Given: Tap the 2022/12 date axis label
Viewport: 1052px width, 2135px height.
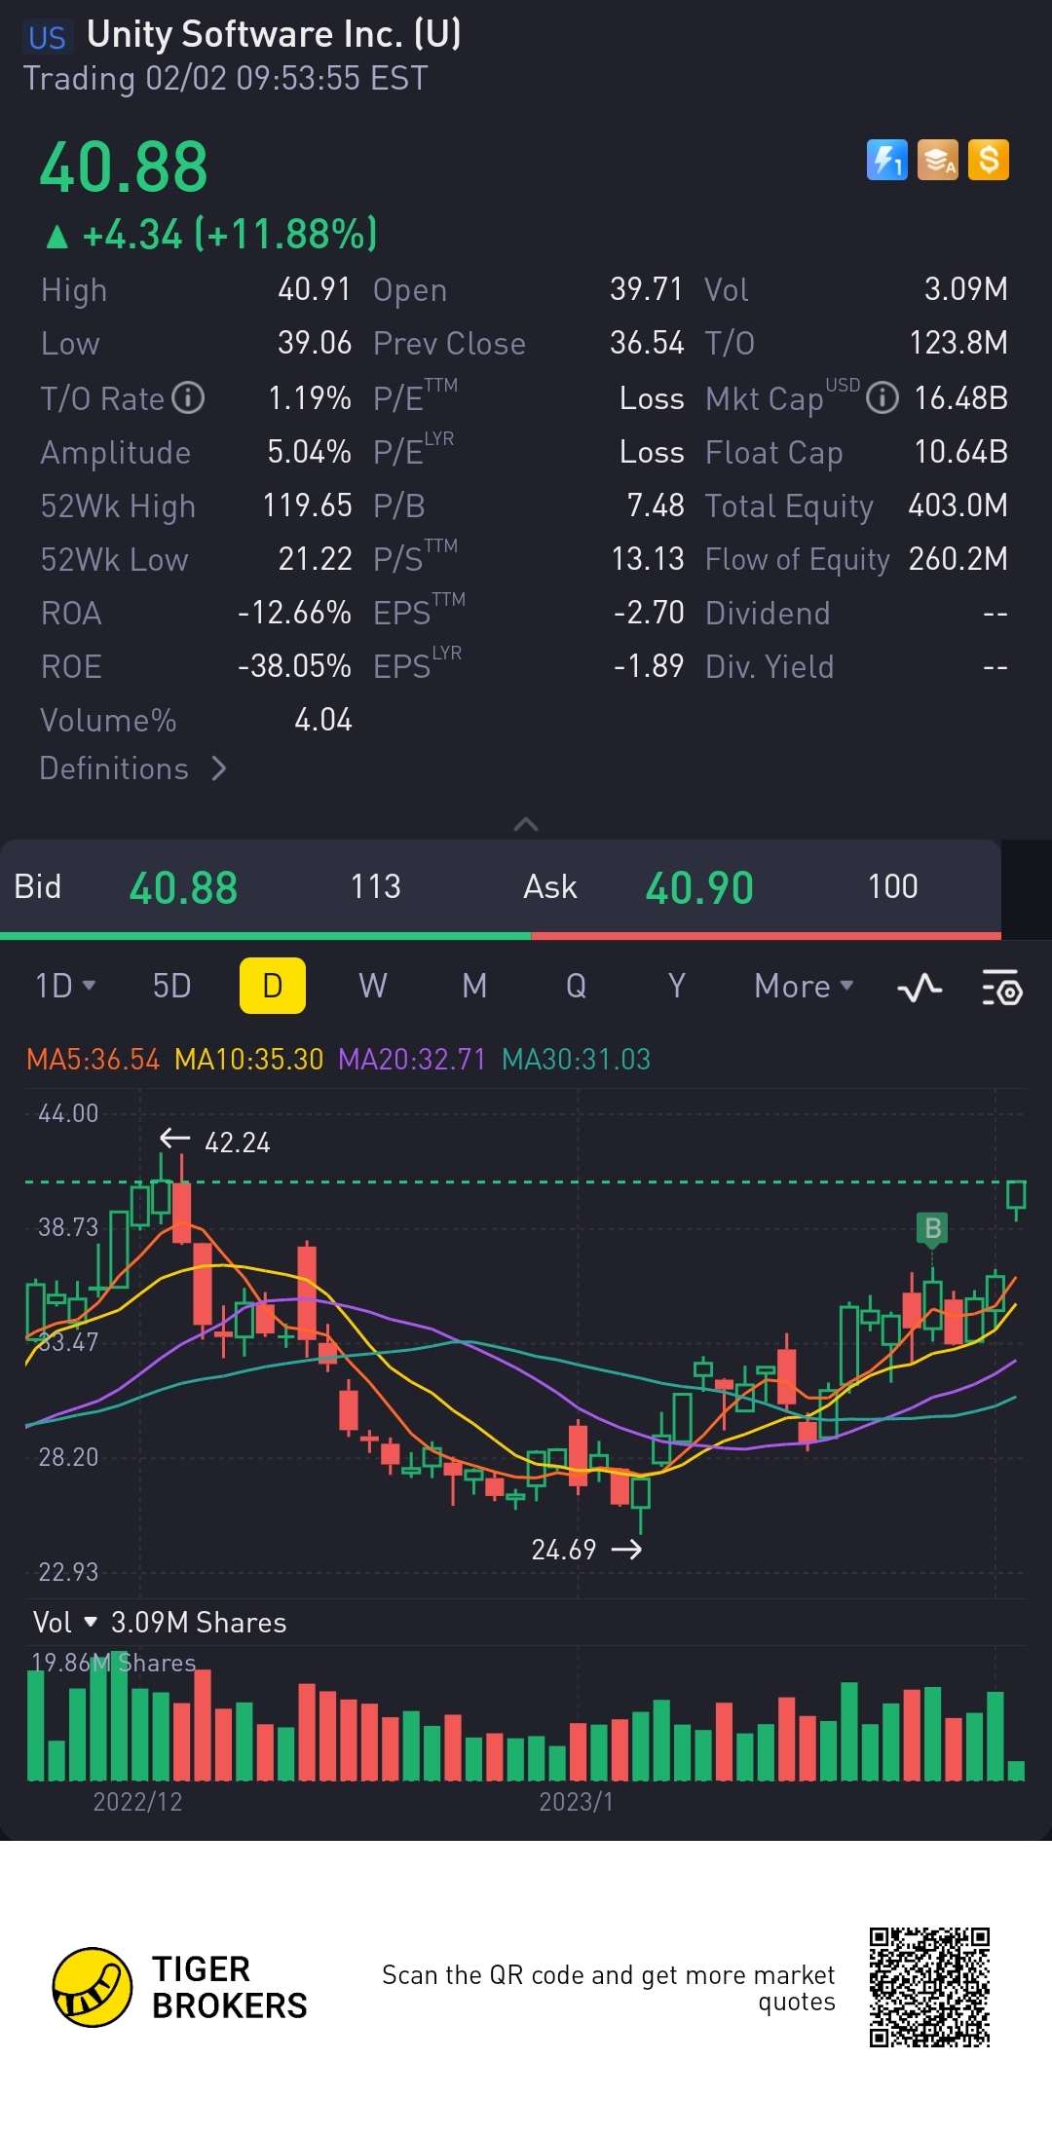Looking at the screenshot, I should [137, 1802].
